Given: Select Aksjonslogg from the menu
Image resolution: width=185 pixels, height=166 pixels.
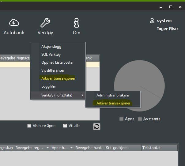Looking at the screenshot, I should coord(51,47).
